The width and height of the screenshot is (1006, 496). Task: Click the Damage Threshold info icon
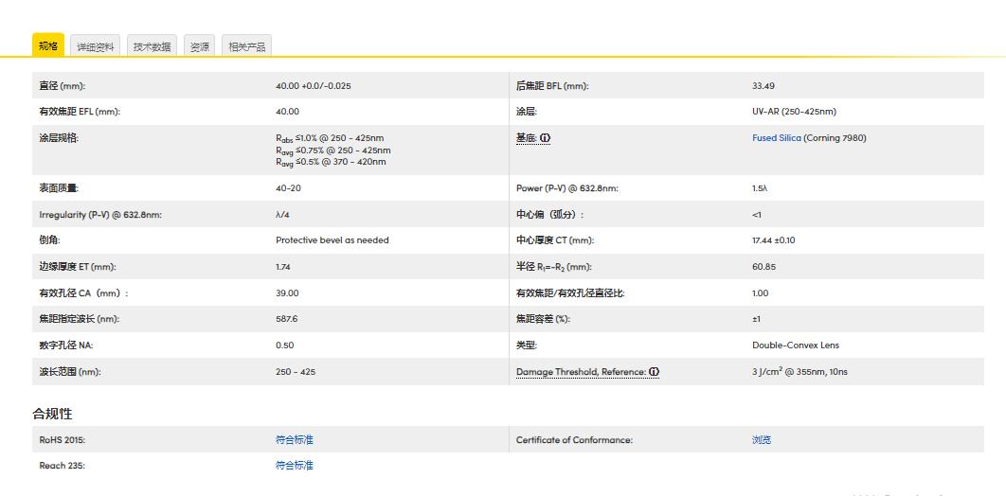[654, 372]
